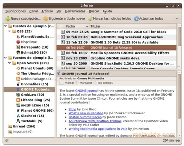Click the 264 sin leer status text

pos(172,141)
